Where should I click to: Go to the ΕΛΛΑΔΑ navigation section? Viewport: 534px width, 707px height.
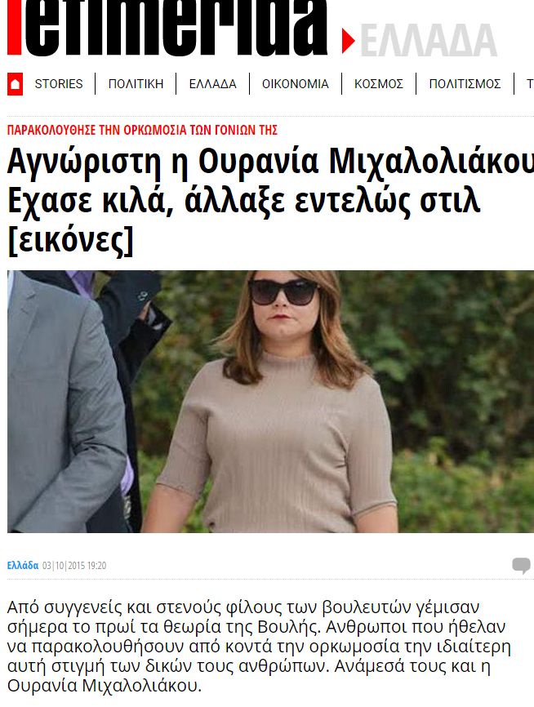click(213, 84)
